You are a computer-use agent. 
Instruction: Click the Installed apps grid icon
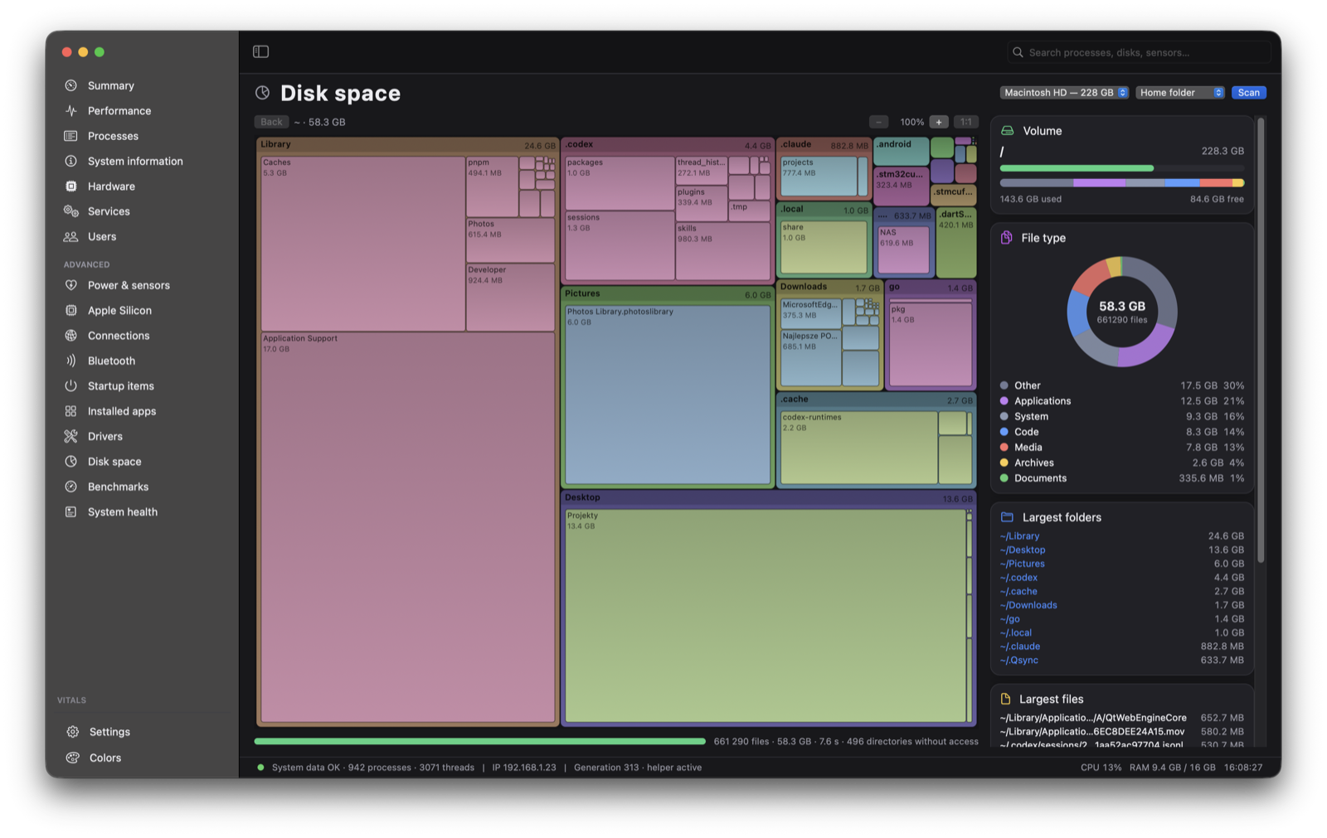coord(71,411)
